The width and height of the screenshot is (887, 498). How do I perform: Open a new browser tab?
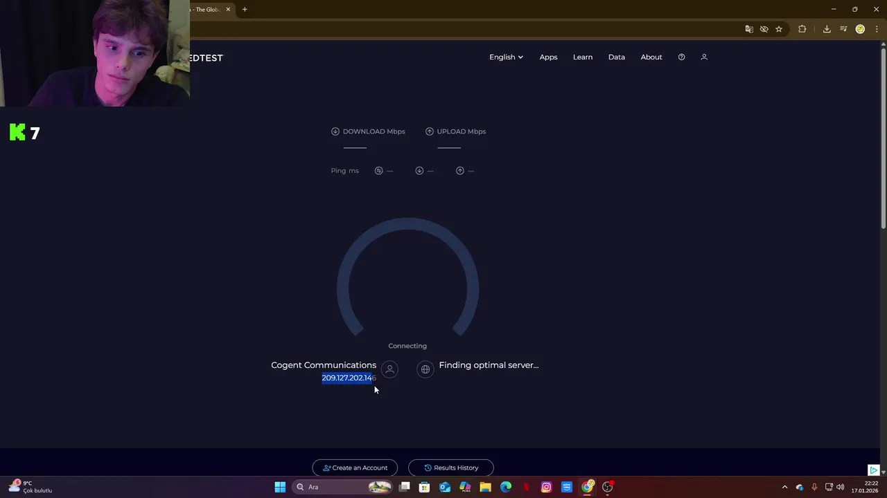(245, 10)
